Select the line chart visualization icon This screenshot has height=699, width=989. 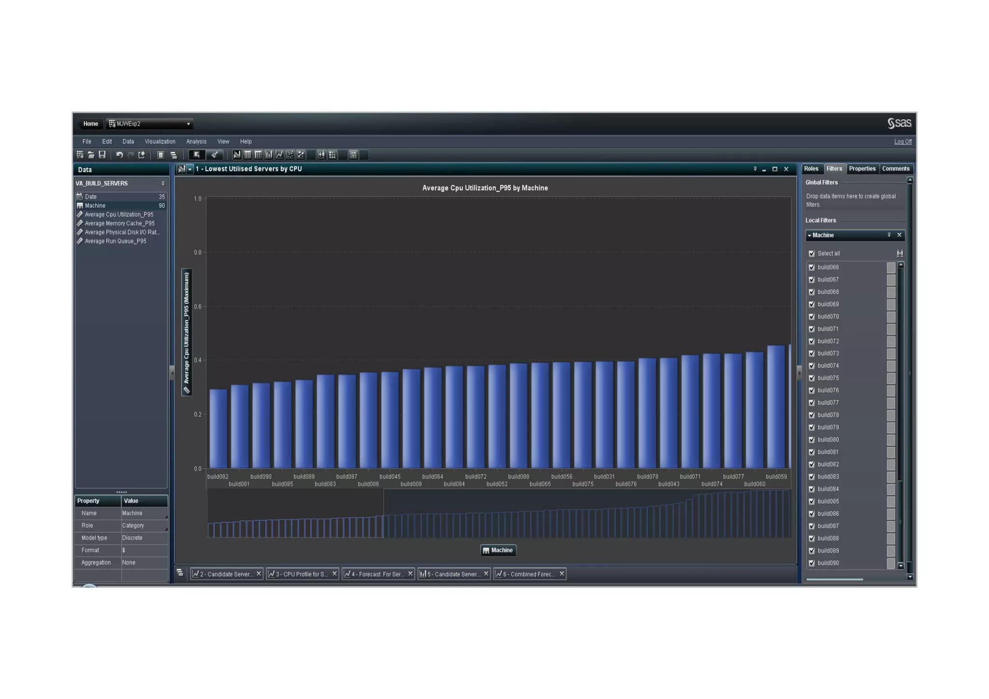(279, 155)
